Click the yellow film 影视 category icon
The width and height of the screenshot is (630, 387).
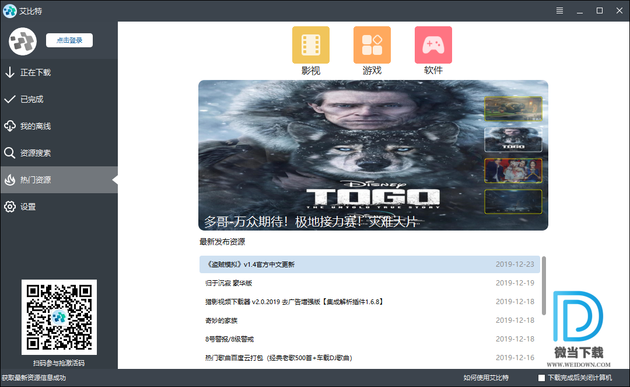[x=310, y=45]
